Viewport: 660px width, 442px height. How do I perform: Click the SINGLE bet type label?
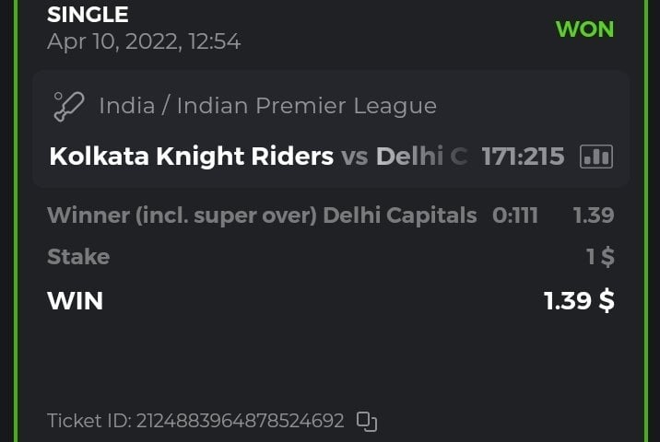88,15
